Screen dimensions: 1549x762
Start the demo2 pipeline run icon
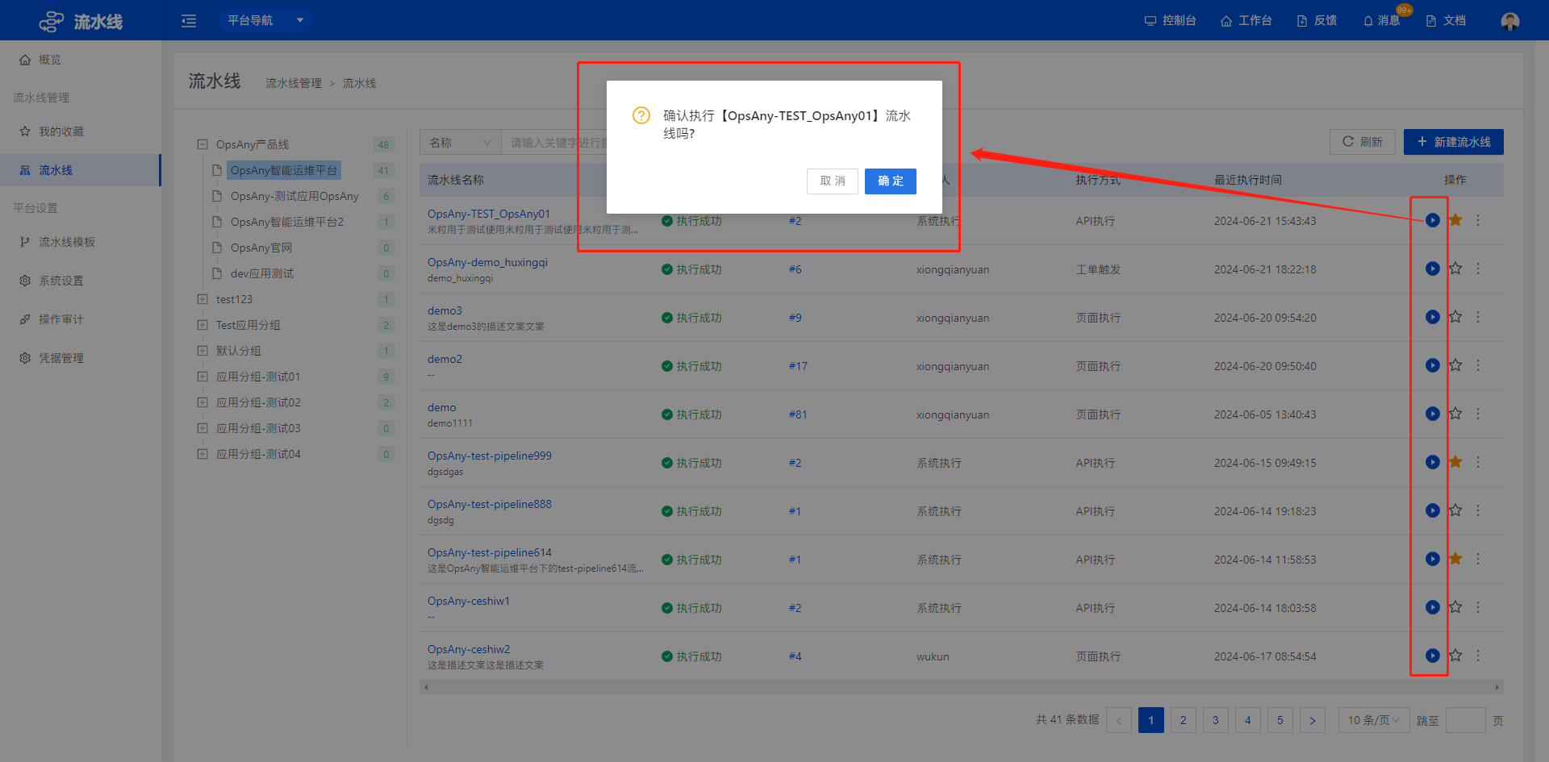pyautogui.click(x=1432, y=365)
